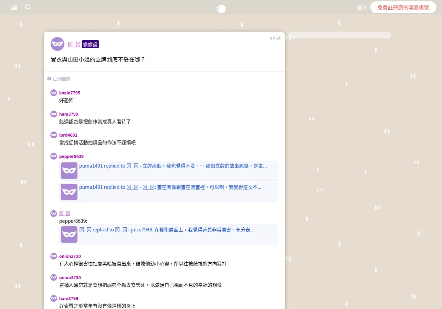Open second puma1491 reply preview thumbnail

coord(69,192)
